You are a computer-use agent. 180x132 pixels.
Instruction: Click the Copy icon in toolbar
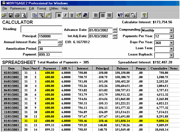(35, 15)
